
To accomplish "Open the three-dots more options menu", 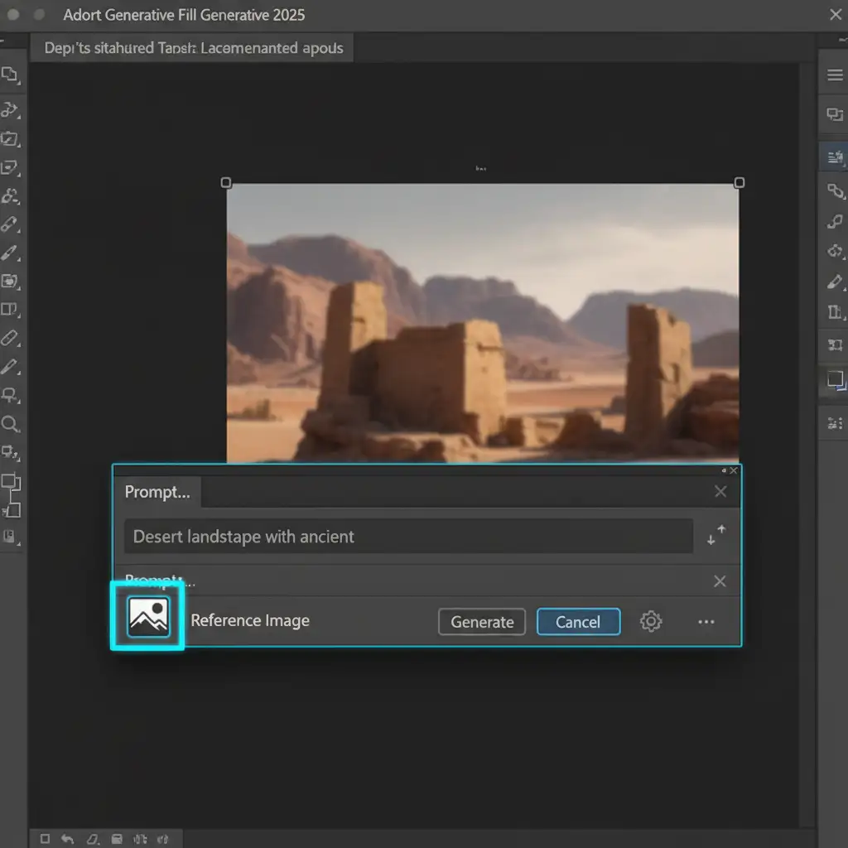I will [x=706, y=622].
